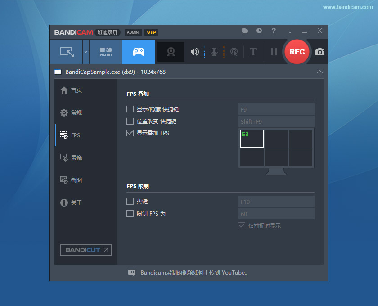The height and width of the screenshot is (306, 378).
Task: Click the VIP badge
Action: pyautogui.click(x=151, y=32)
